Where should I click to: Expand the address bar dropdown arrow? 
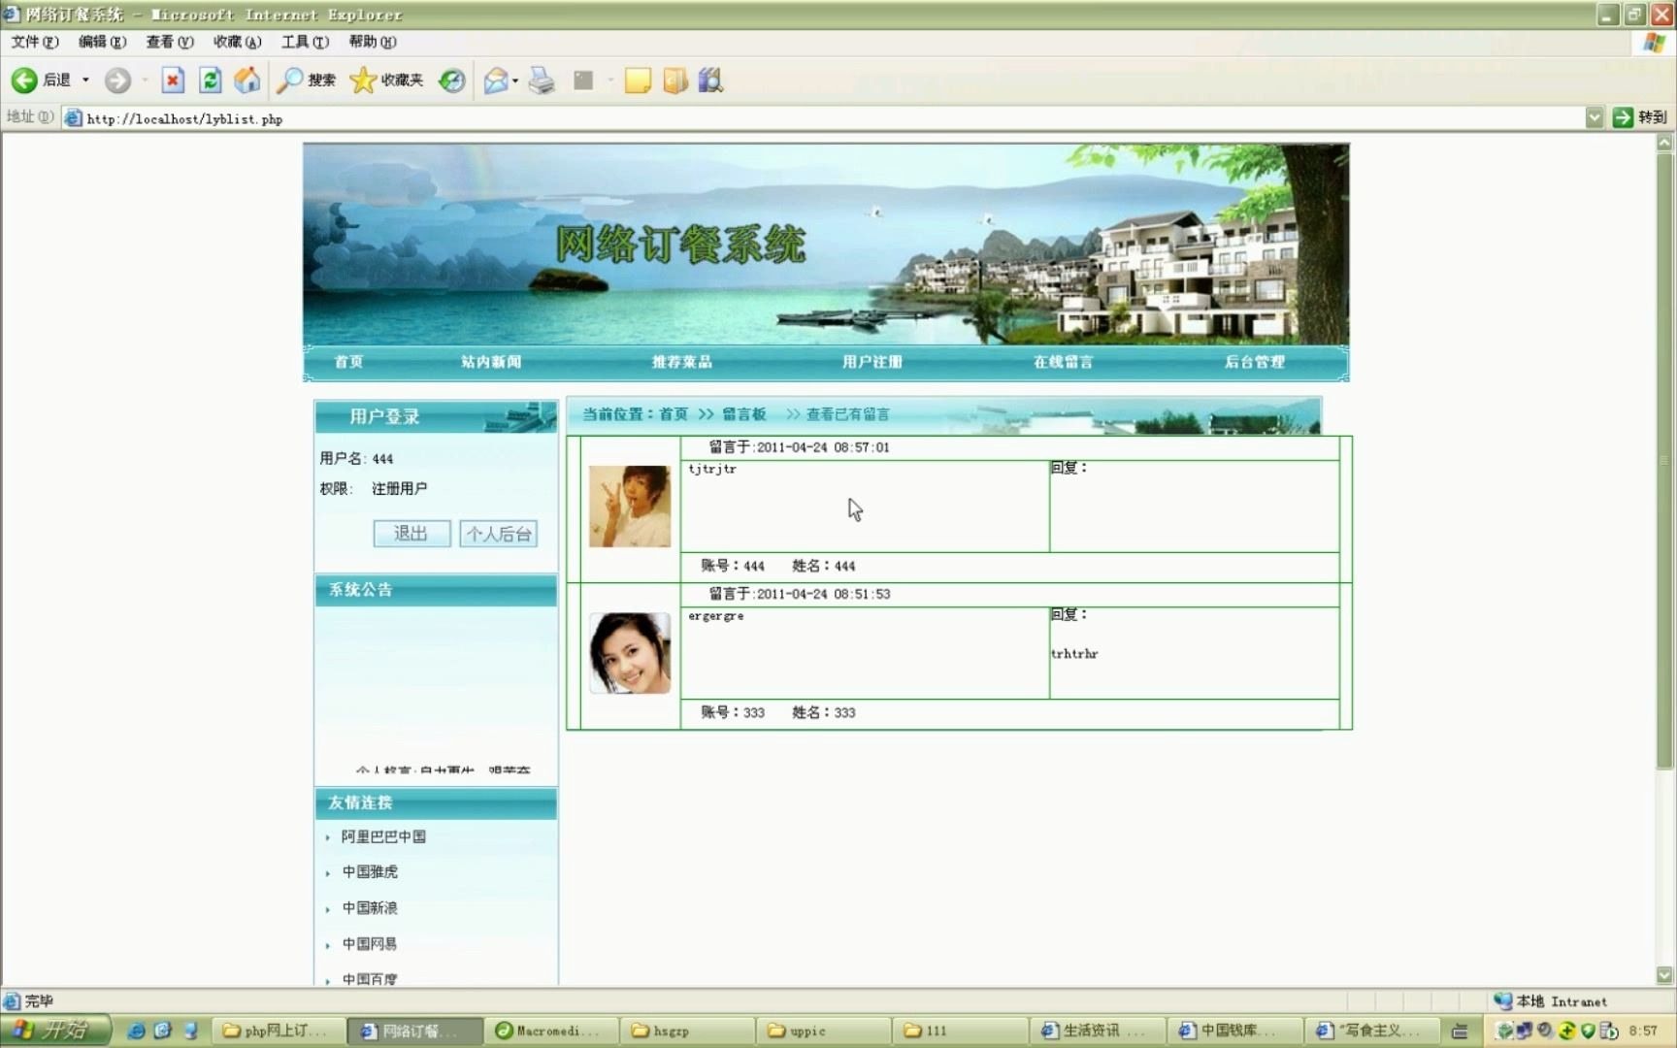(x=1595, y=117)
